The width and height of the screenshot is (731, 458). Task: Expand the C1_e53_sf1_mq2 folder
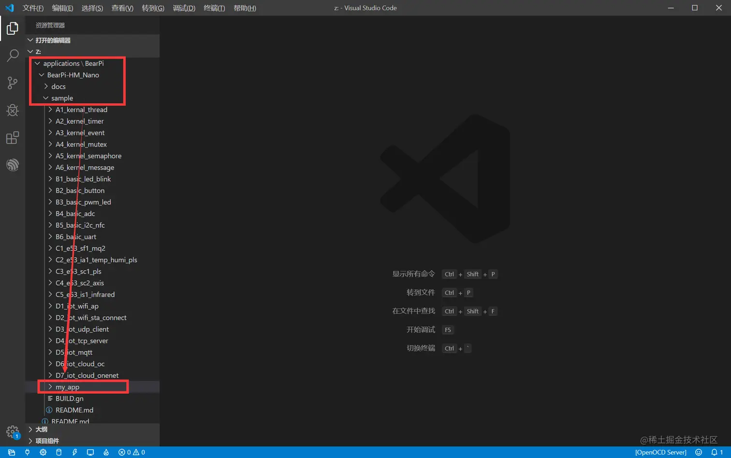pos(92,249)
